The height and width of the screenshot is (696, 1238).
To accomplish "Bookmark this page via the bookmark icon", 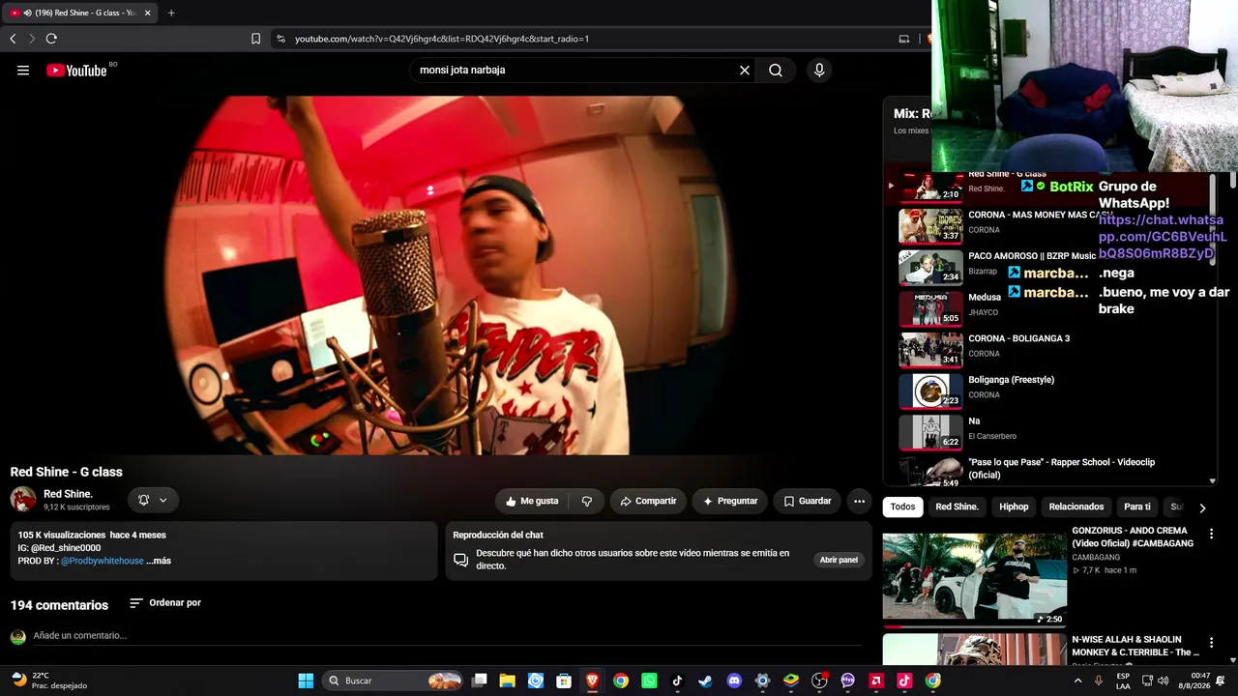I will 255,39.
